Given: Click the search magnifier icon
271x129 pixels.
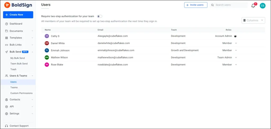Looking at the screenshot, I should (x=213, y=5).
